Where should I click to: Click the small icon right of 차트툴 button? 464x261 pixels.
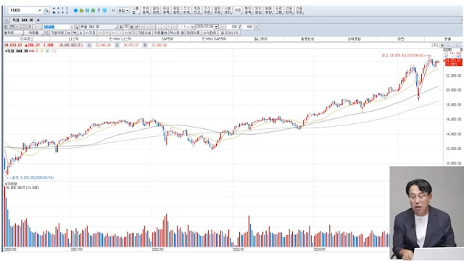click(46, 33)
